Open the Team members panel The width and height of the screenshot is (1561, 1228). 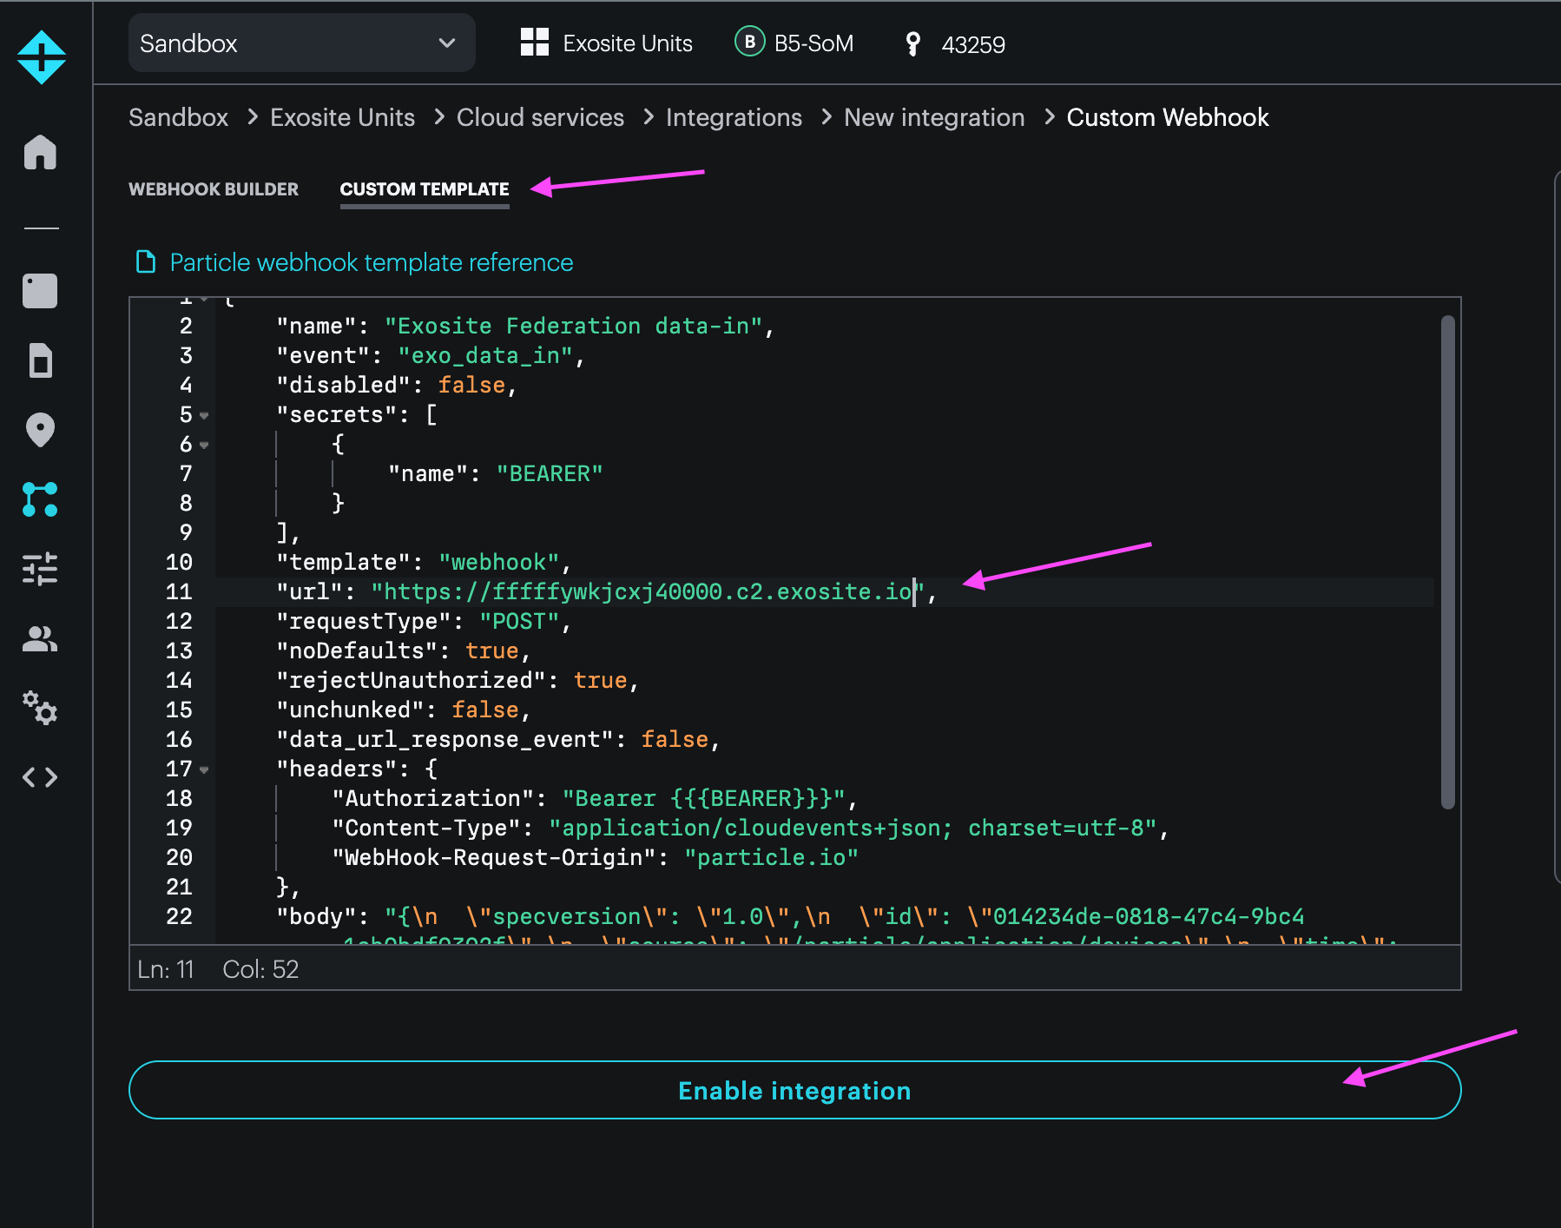[x=40, y=640]
